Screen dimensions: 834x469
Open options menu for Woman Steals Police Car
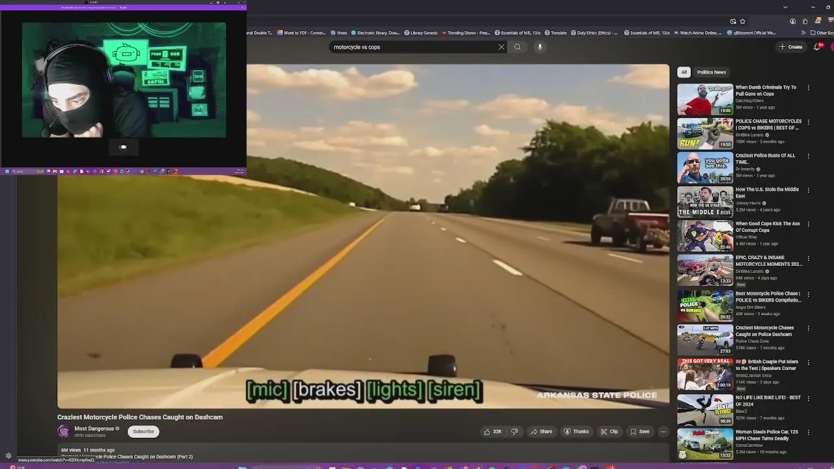(809, 433)
